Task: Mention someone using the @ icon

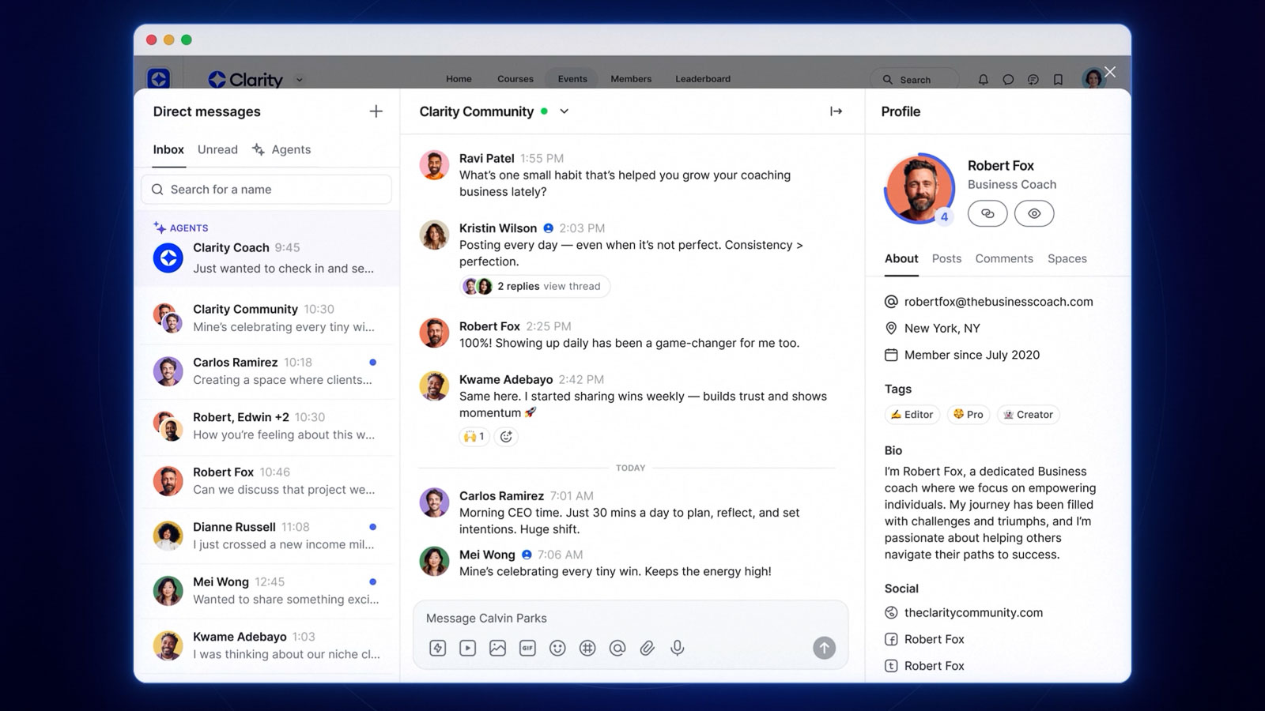Action: 617,648
